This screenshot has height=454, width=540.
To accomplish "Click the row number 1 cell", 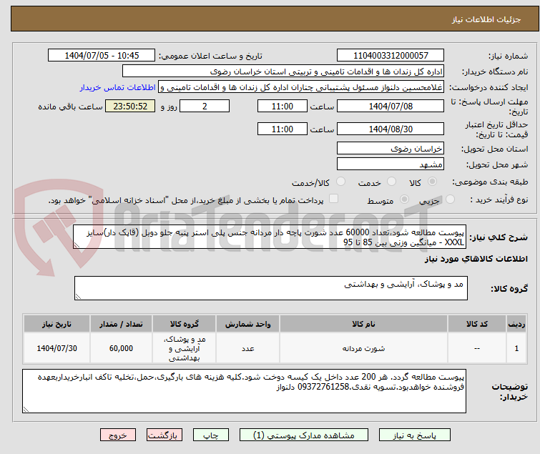I will tap(516, 348).
